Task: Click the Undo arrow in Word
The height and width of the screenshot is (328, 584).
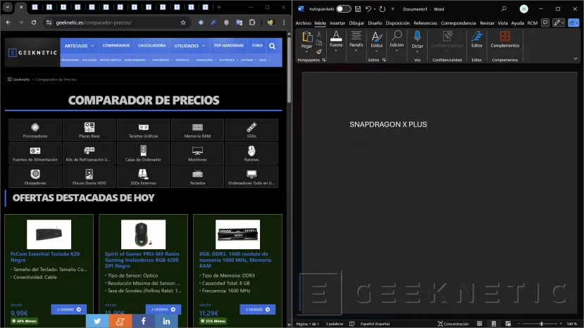Action: pyautogui.click(x=368, y=9)
